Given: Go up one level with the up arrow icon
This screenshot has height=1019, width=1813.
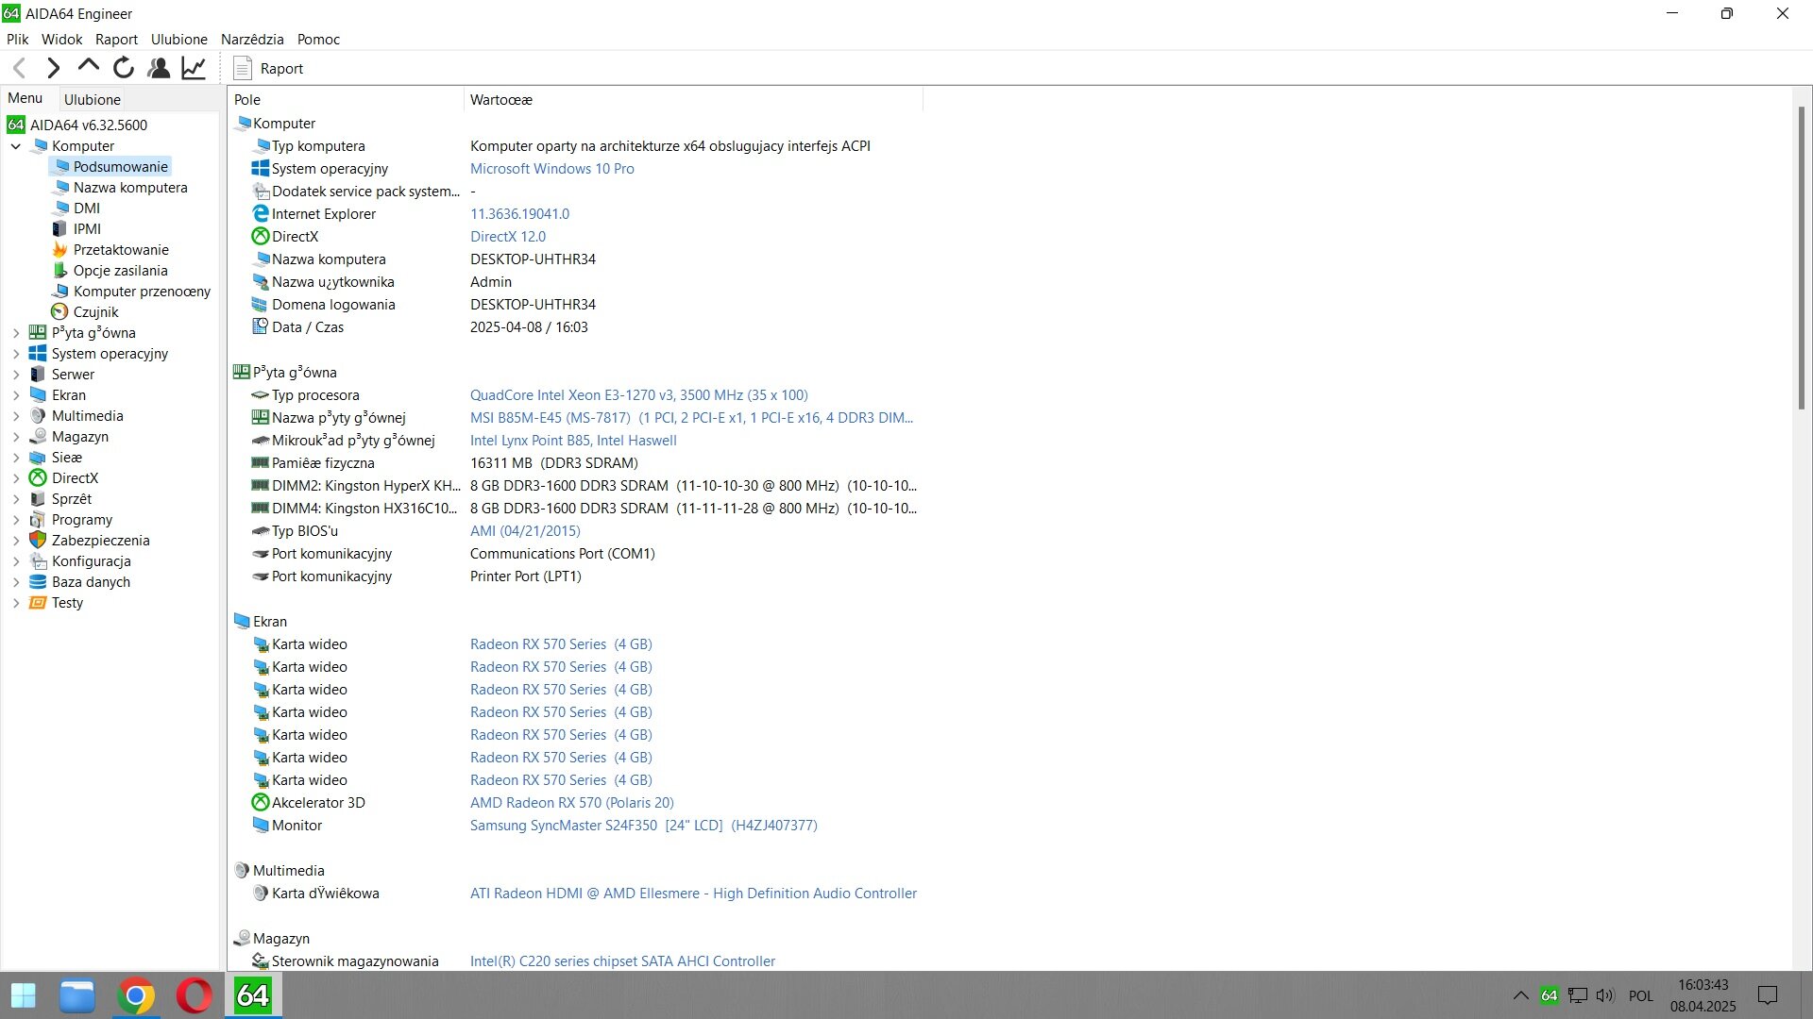Looking at the screenshot, I should pos(89,66).
